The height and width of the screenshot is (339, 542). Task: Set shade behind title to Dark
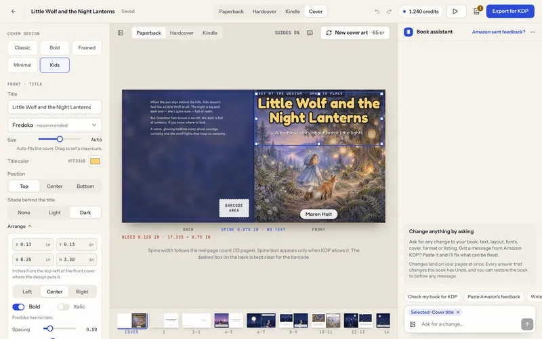pyautogui.click(x=85, y=212)
